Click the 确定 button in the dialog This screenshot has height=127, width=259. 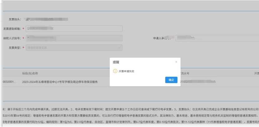point(171,80)
